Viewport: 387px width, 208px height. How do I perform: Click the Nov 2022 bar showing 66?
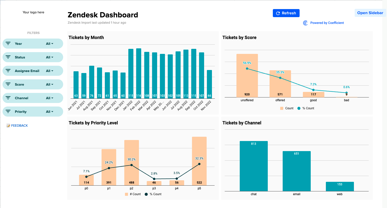tap(209, 84)
